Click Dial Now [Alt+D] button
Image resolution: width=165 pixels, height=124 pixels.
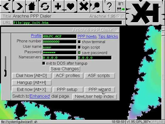coord(32,76)
